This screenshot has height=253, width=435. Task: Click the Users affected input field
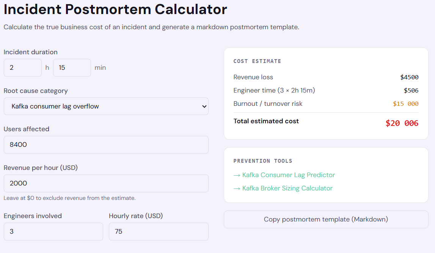point(106,145)
